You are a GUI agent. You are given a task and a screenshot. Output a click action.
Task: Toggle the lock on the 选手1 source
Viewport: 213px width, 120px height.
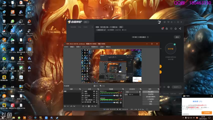(x=97, y=94)
